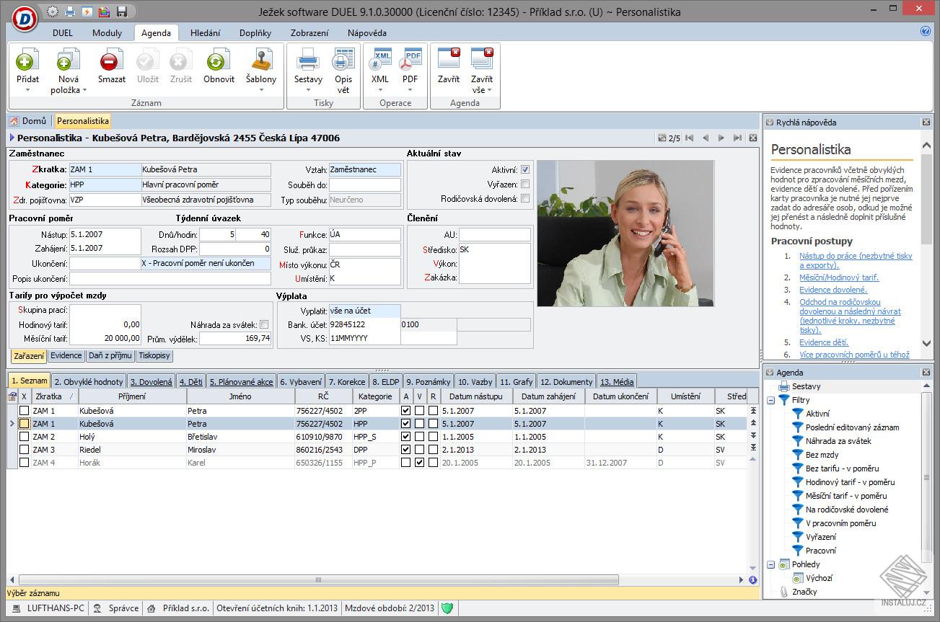
Task: Open the Moduly ribbon tab
Action: point(107,33)
